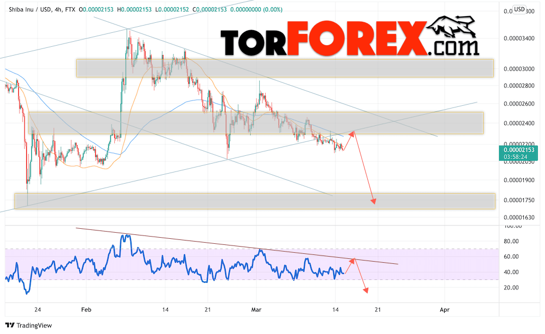The height and width of the screenshot is (334, 545).
Task: Click the 0.00002800 price axis label
Action: tap(519, 86)
